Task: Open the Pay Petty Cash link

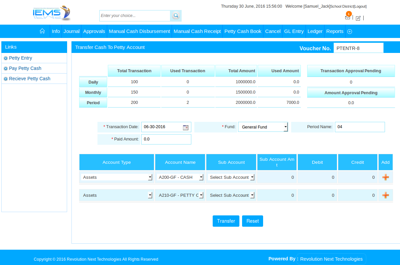Action: [25, 68]
